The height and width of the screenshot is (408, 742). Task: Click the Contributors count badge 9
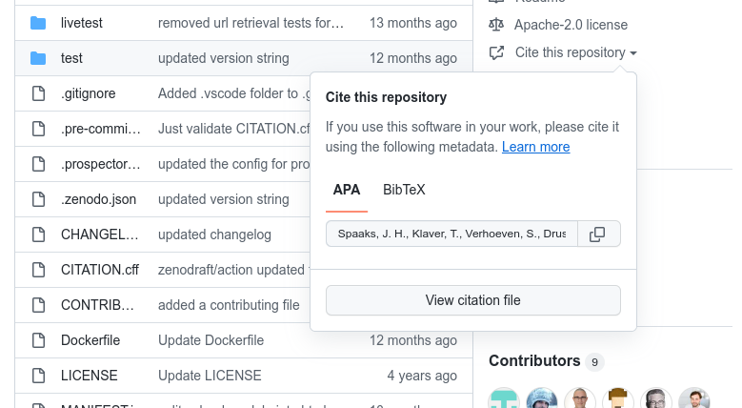[594, 362]
